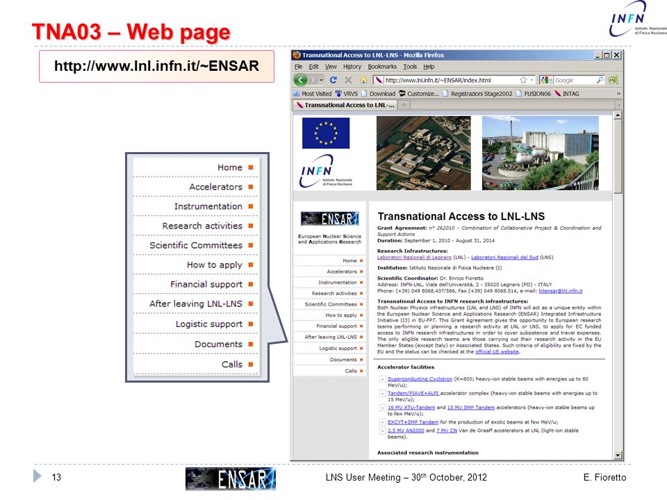Viewport: 667px width, 500px height.
Task: Open the back/forward history dropdown arrow
Action: (x=322, y=80)
